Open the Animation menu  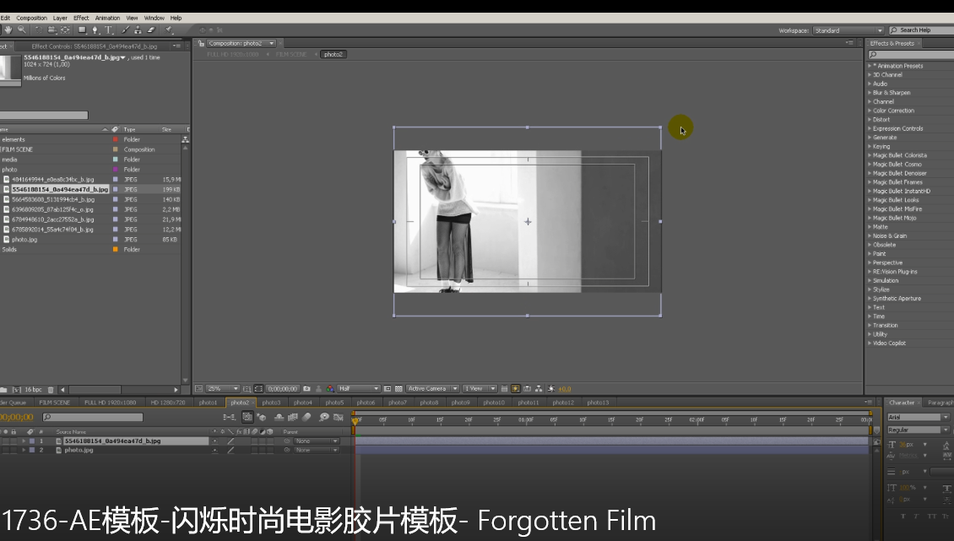pyautogui.click(x=107, y=19)
